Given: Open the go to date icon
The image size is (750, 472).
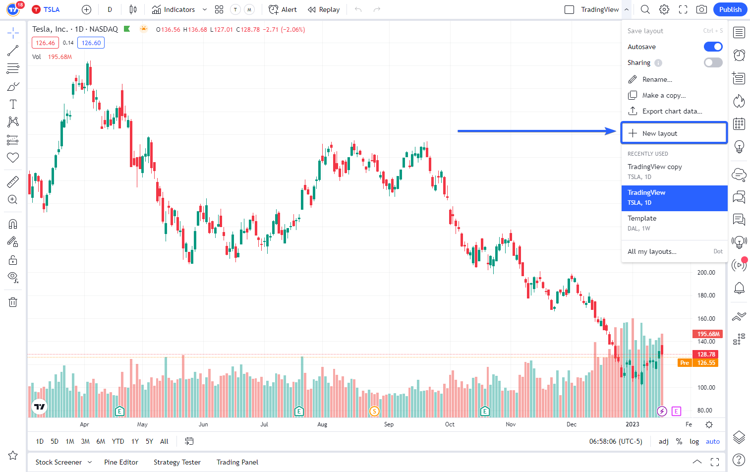Looking at the screenshot, I should [189, 441].
